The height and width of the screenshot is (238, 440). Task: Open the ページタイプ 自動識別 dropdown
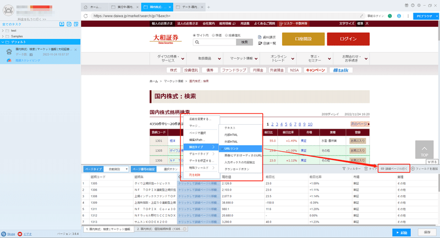click(x=116, y=169)
